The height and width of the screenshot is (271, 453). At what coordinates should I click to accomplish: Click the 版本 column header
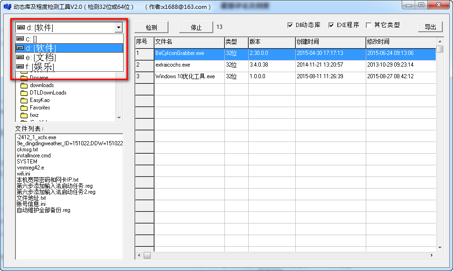[272, 42]
